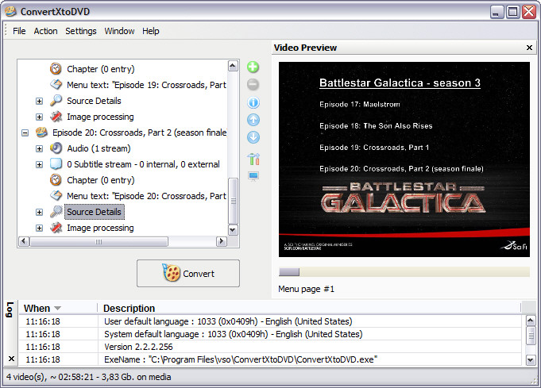
Task: Click the first Chapter clock icon
Action: point(56,69)
